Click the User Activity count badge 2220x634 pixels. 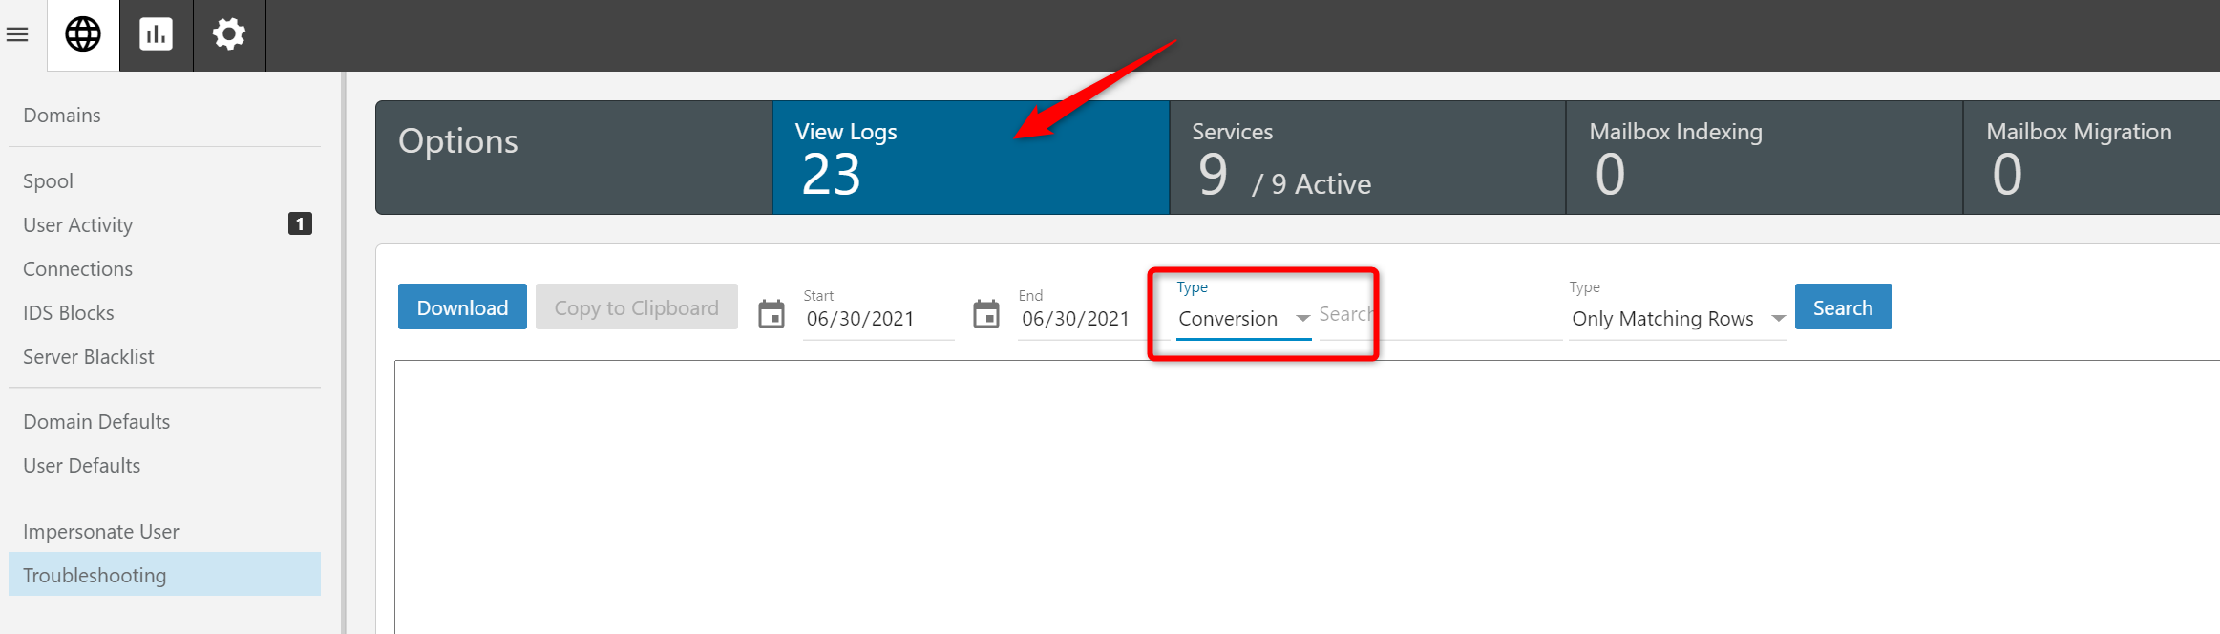(300, 224)
